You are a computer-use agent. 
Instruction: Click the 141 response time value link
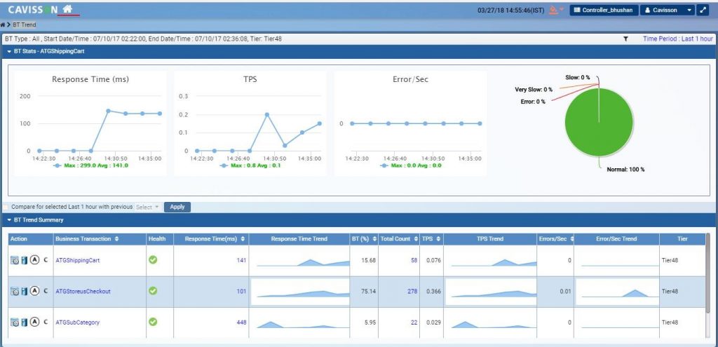tap(241, 260)
